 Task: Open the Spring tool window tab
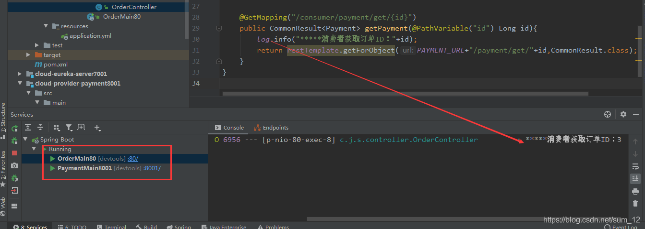178,227
